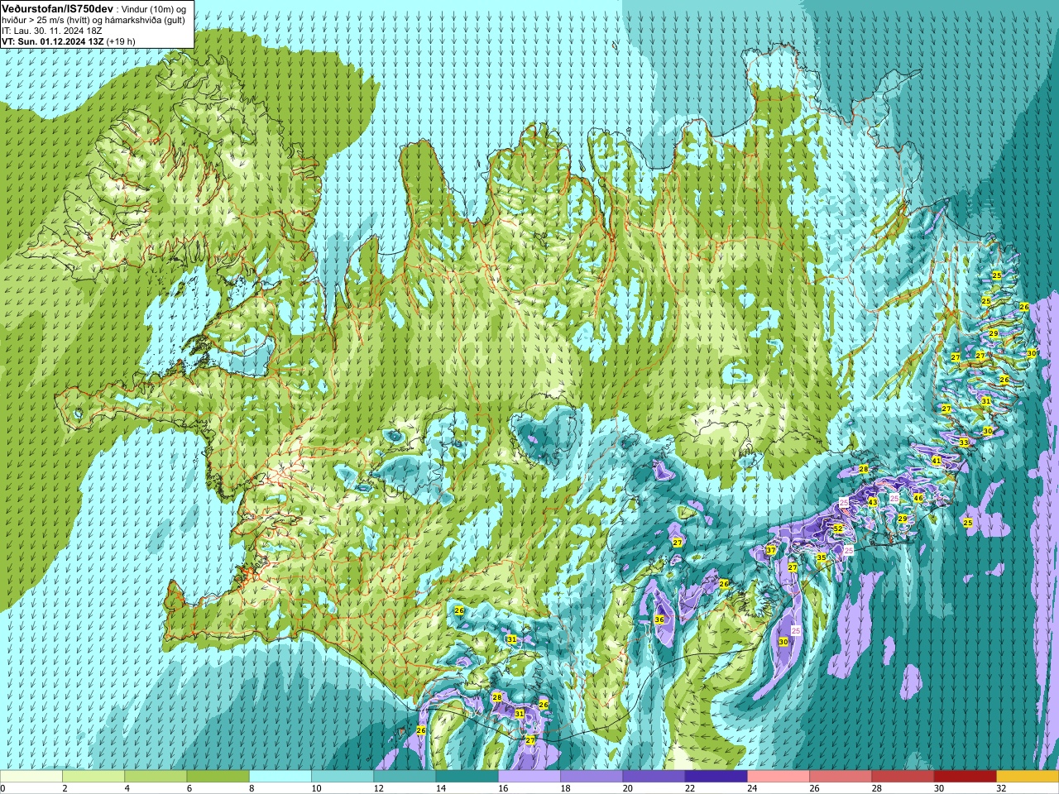Screen dimensions: 1059x794
Task: Click the 16–18 m/s light lavender legend swatch
Action: (529, 777)
